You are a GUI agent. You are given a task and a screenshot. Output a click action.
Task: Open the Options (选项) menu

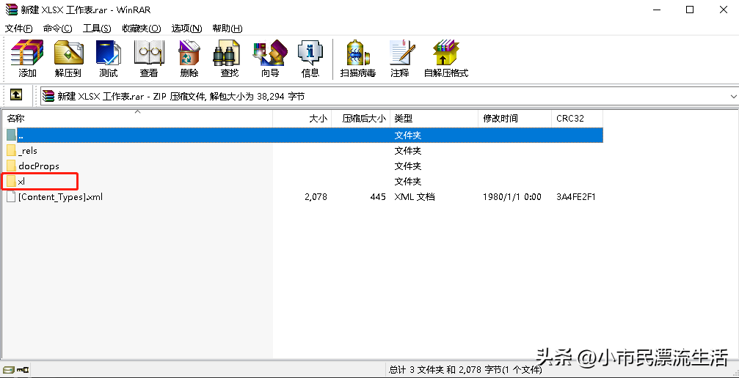tap(186, 29)
